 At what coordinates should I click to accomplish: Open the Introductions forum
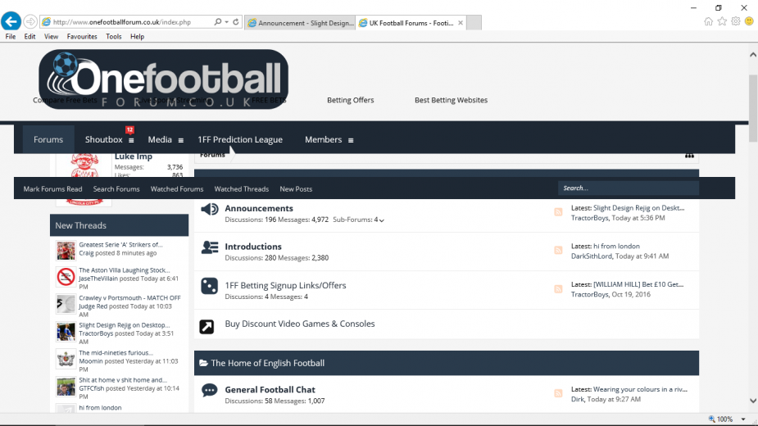[253, 247]
